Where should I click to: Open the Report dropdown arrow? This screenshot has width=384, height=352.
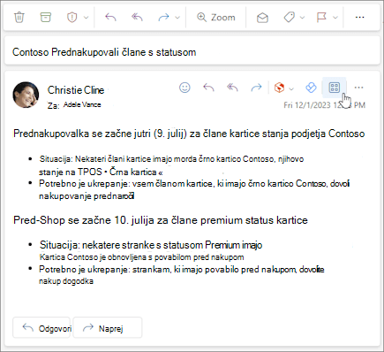point(86,18)
